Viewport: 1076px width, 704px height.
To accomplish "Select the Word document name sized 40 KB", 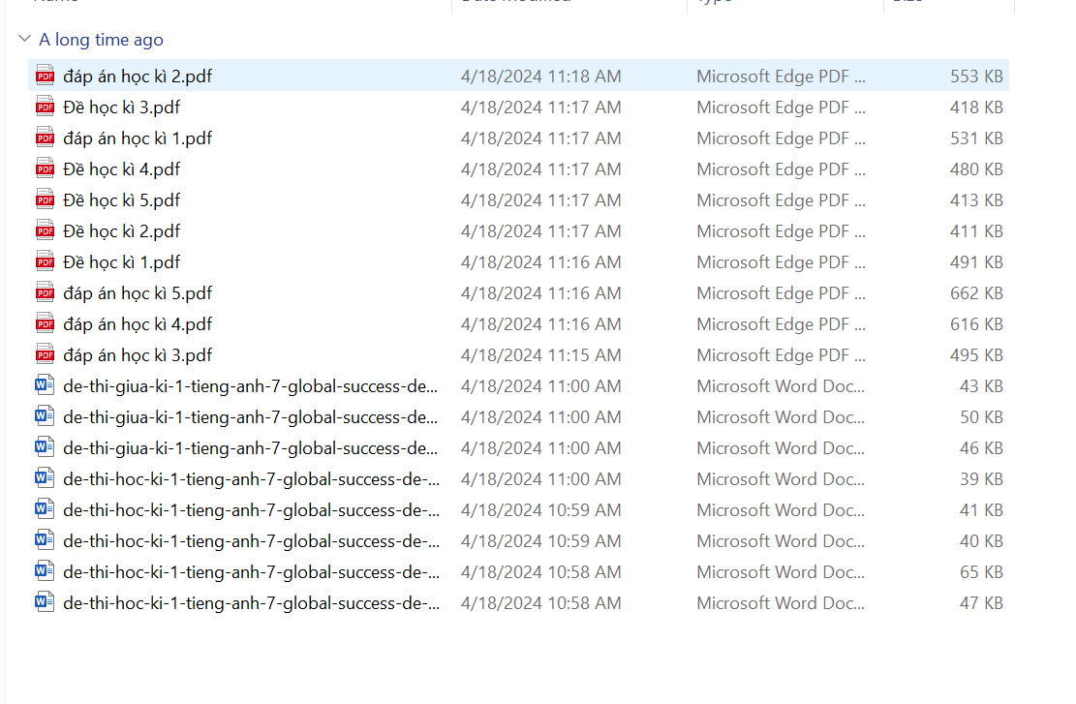I will tap(251, 540).
